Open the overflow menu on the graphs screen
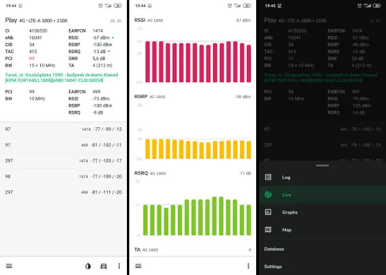This screenshot has width=386, height=275. (x=249, y=266)
